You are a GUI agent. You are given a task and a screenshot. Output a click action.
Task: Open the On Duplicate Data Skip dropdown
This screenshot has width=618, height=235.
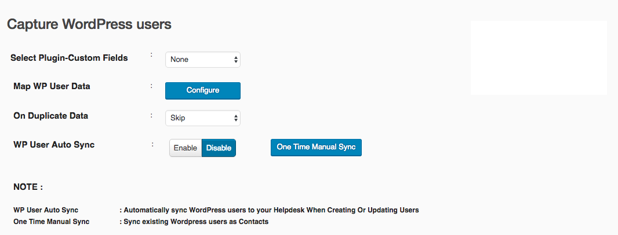(x=202, y=117)
